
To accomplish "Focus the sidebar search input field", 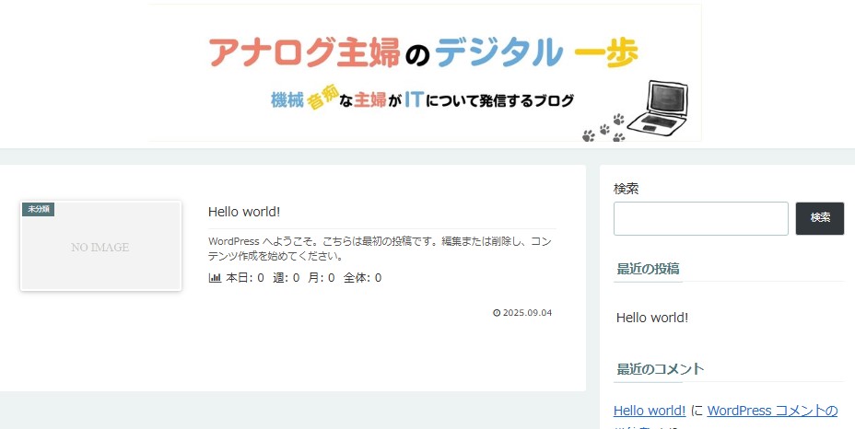I will tap(700, 218).
